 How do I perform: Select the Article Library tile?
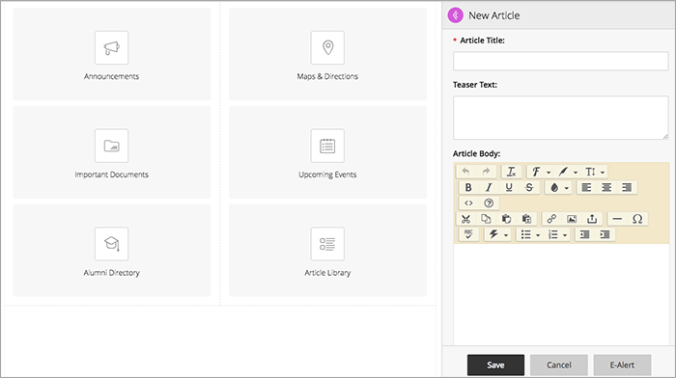327,251
